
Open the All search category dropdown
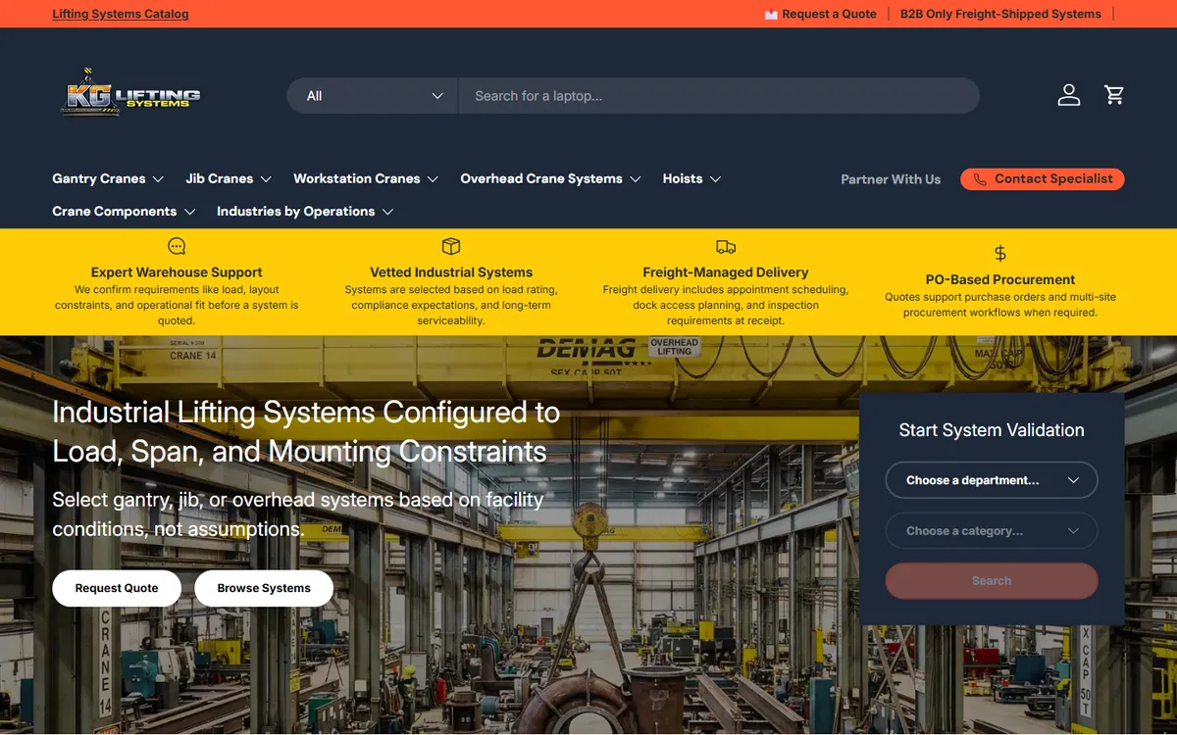373,96
